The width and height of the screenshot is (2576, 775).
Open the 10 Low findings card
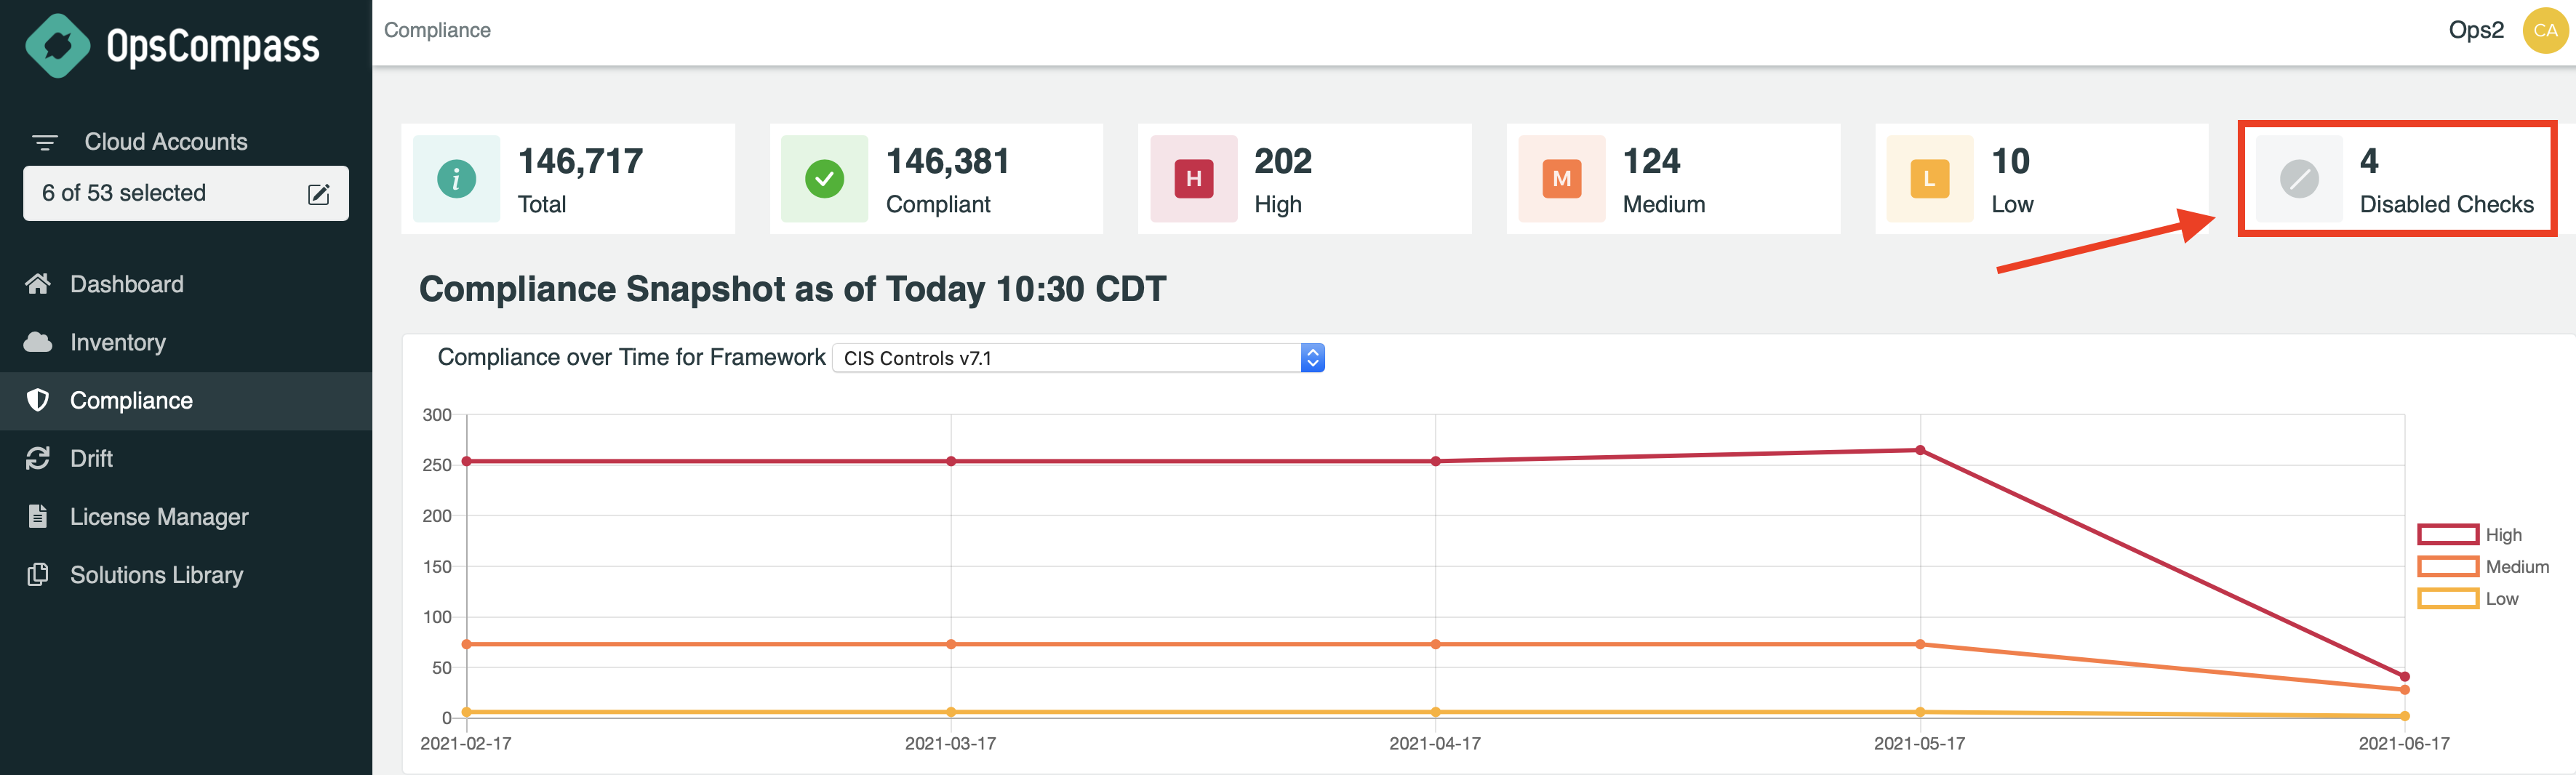(2041, 179)
